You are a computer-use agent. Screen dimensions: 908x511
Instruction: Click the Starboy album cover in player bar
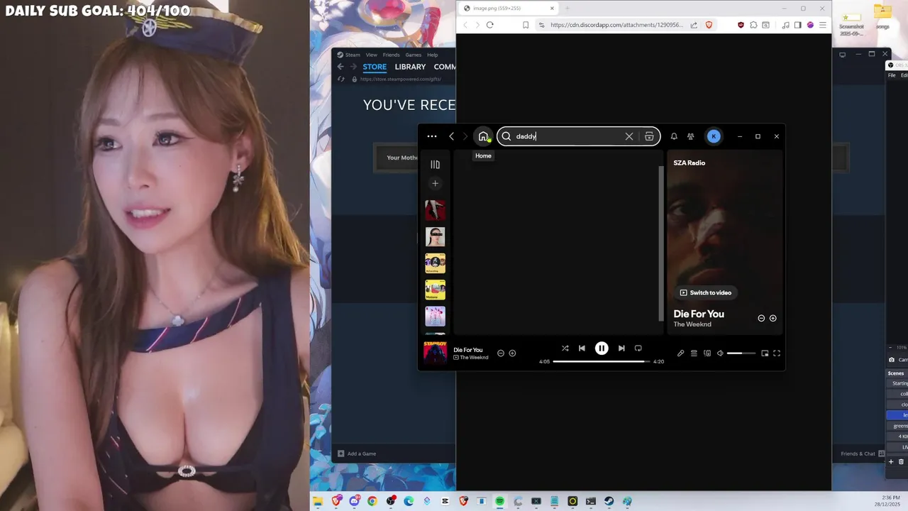click(435, 353)
